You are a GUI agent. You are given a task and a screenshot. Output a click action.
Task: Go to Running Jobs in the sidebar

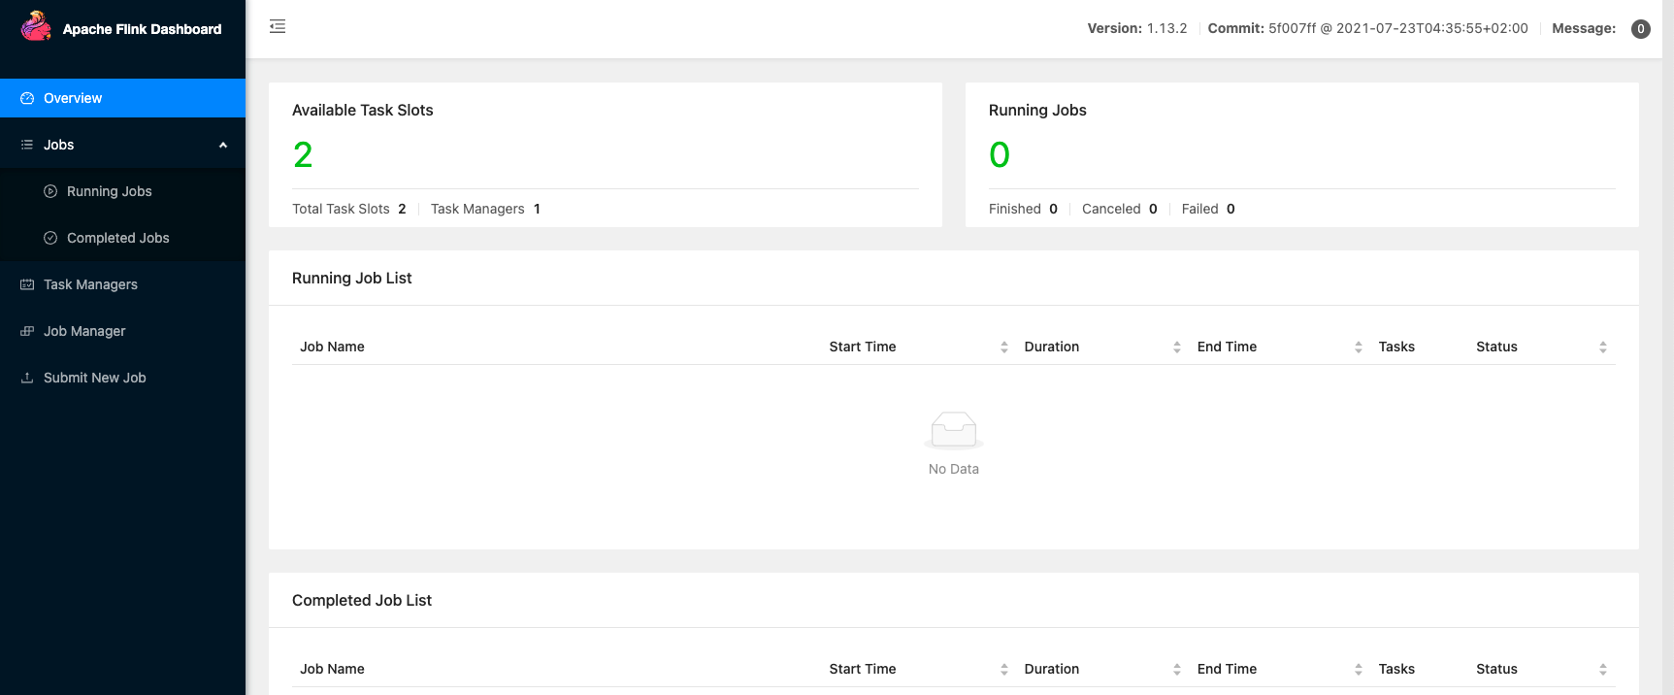122,191
